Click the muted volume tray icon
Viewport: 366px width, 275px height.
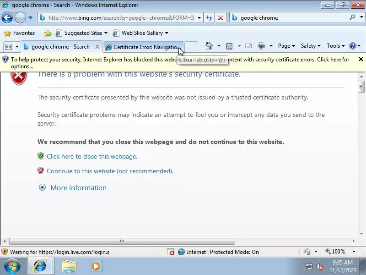(320, 266)
